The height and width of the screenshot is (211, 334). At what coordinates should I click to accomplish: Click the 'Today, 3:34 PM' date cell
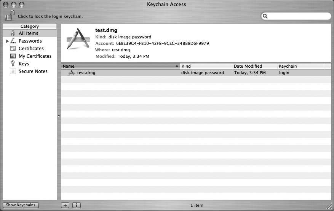(x=250, y=73)
